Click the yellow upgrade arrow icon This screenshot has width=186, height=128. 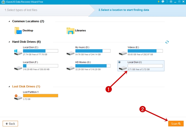159,2
